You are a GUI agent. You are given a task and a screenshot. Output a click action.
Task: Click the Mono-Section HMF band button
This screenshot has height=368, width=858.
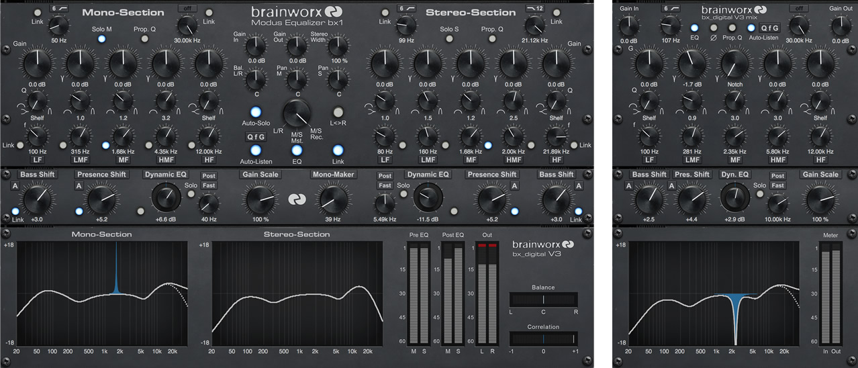166,160
